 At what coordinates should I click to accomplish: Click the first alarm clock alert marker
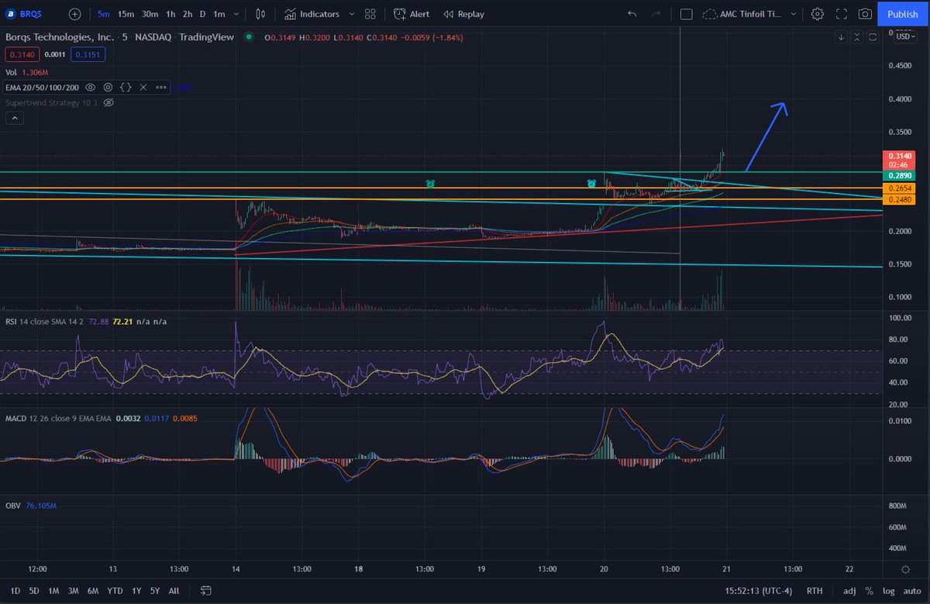[431, 184]
